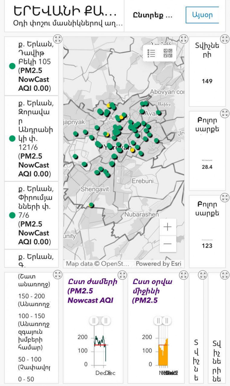Viewport: 230px width, 386px height.
Task: Zoom out on the Yerevan map
Action: [167, 244]
